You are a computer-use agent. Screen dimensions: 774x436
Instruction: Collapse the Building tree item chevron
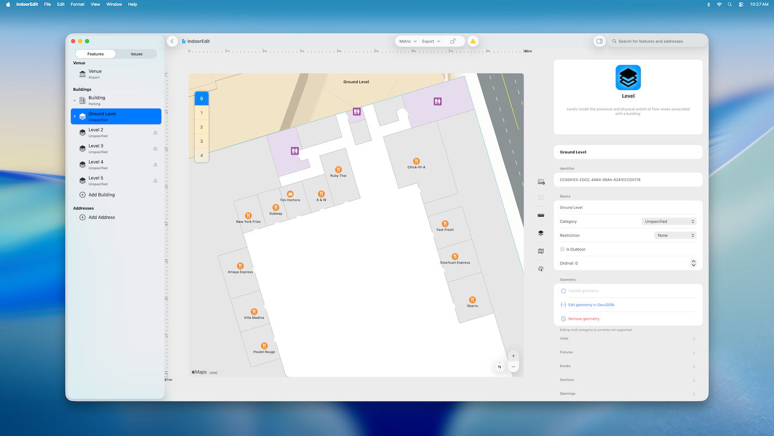(75, 101)
